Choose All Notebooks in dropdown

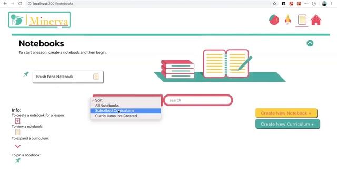point(125,106)
